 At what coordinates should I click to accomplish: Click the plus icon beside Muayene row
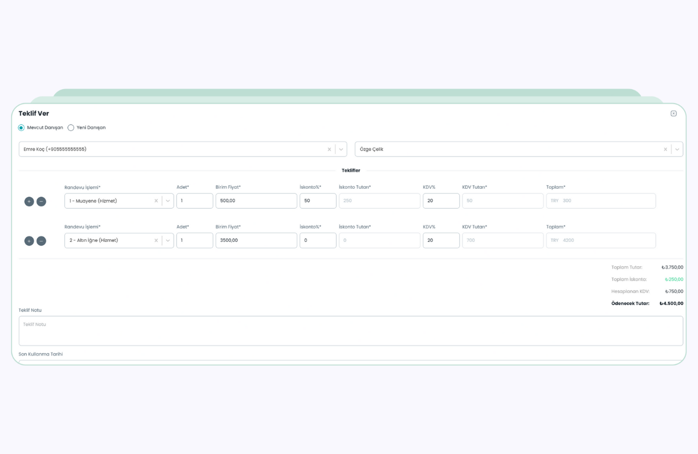point(29,202)
